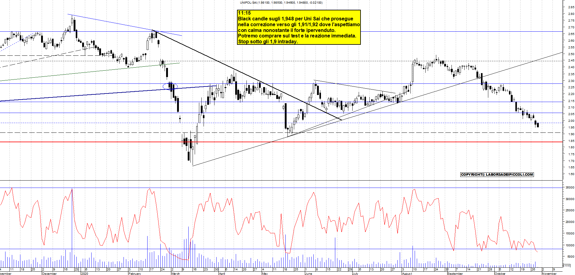Screen dimensions: 575x275
Task: Click the 2.15 price axis label
Action: pyautogui.click(x=571, y=101)
